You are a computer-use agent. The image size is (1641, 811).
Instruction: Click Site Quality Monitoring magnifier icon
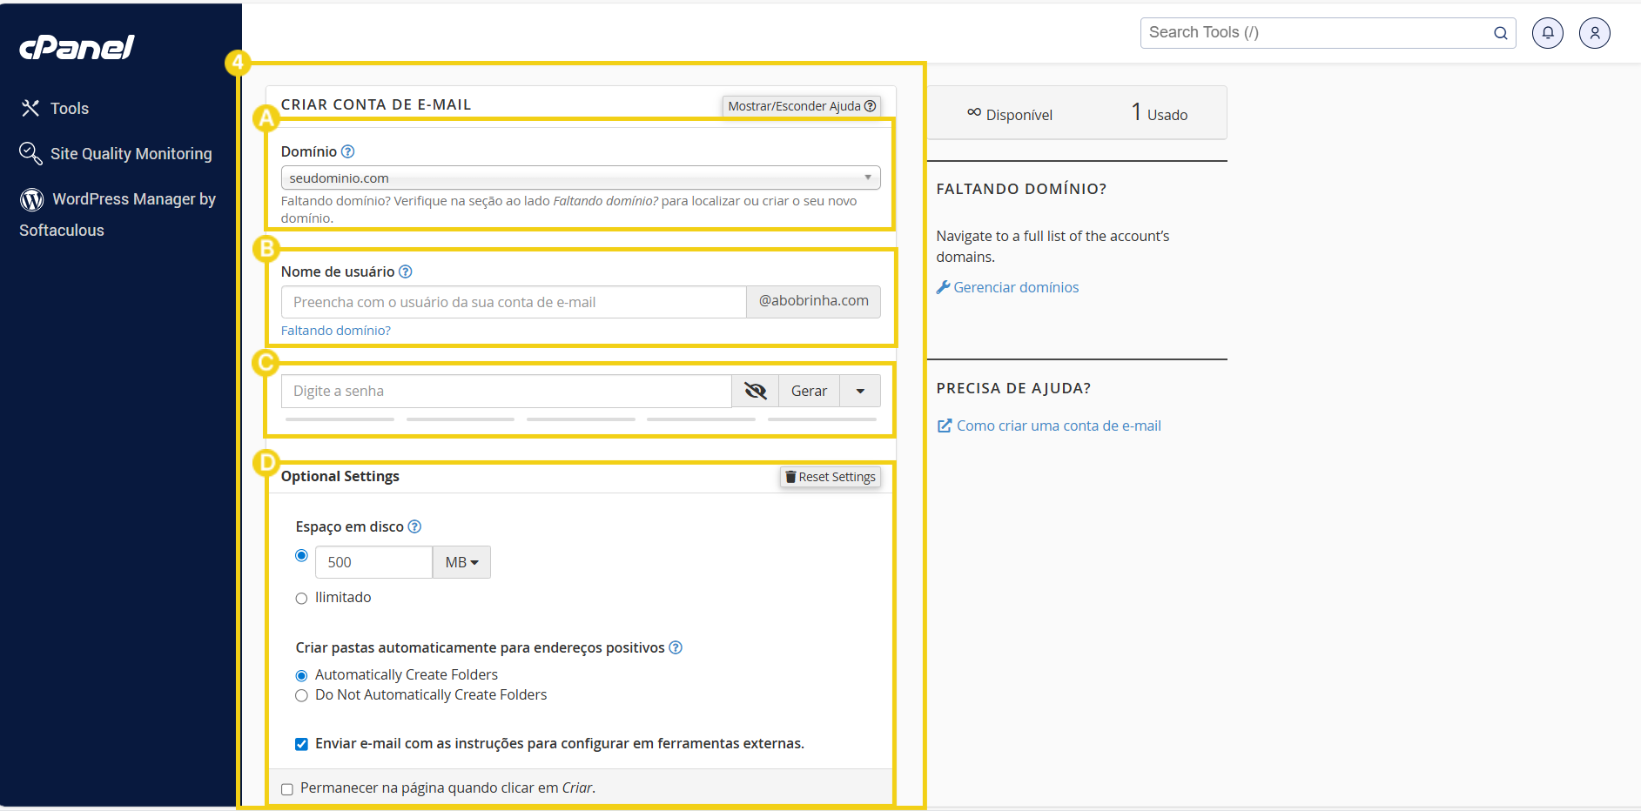click(x=30, y=153)
